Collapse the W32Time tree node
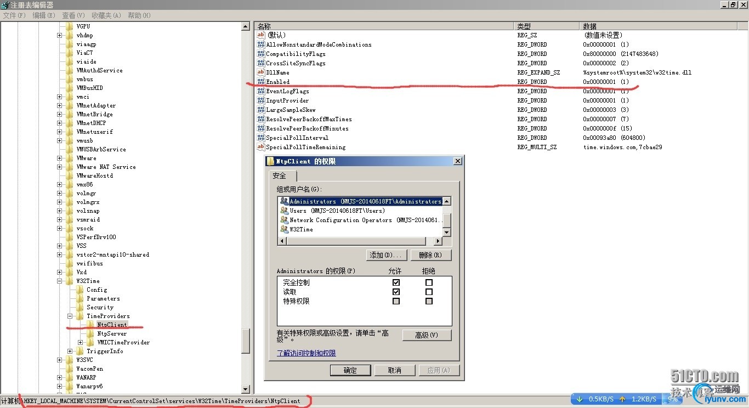 coord(59,281)
